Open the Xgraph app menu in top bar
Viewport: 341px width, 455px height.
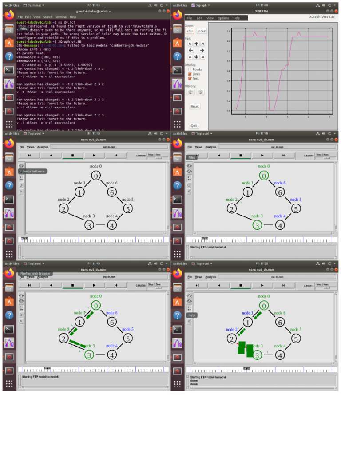pyautogui.click(x=201, y=5)
